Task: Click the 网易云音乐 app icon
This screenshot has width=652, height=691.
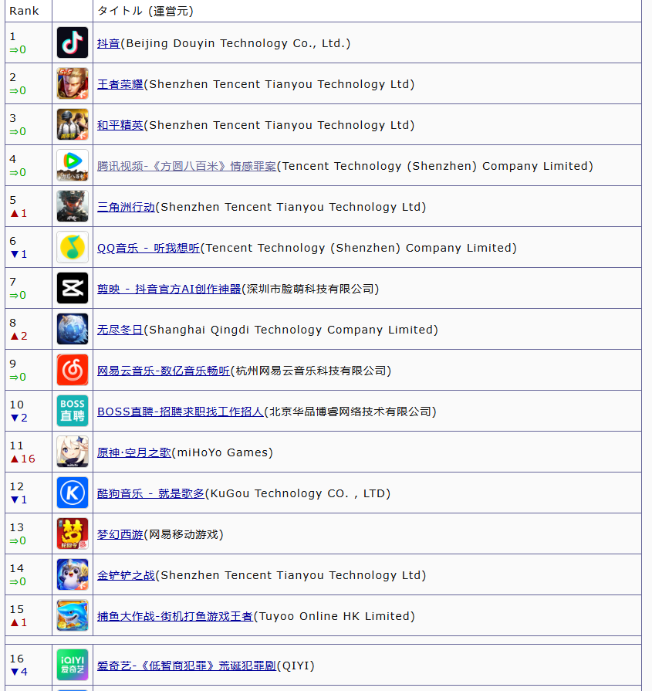Action: [x=73, y=370]
